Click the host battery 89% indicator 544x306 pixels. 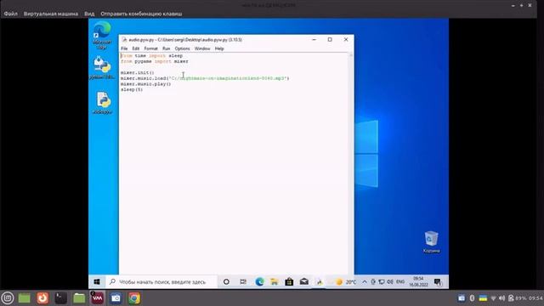coord(517,298)
